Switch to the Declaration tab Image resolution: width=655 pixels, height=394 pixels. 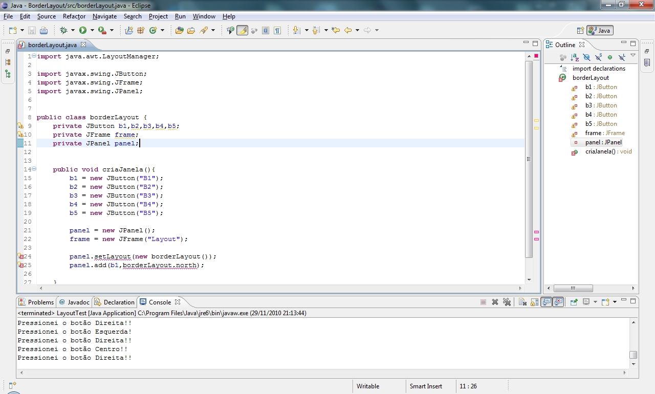point(114,302)
